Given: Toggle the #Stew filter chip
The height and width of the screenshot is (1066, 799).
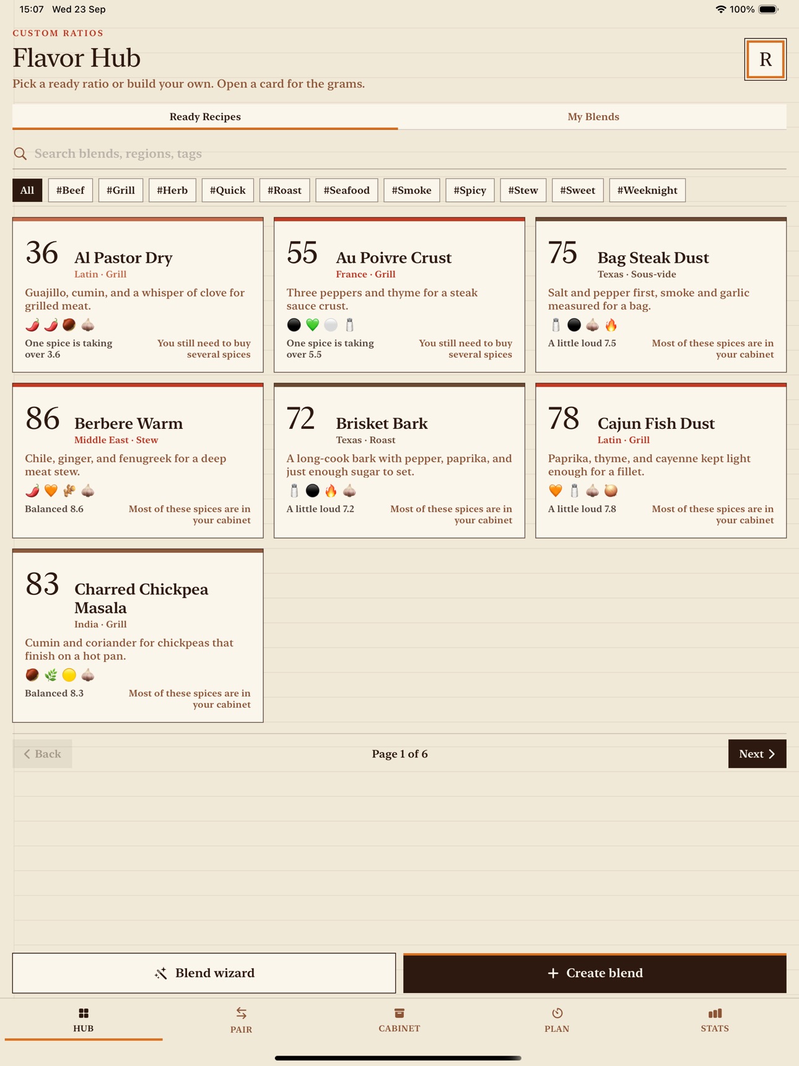Looking at the screenshot, I should click(x=523, y=190).
